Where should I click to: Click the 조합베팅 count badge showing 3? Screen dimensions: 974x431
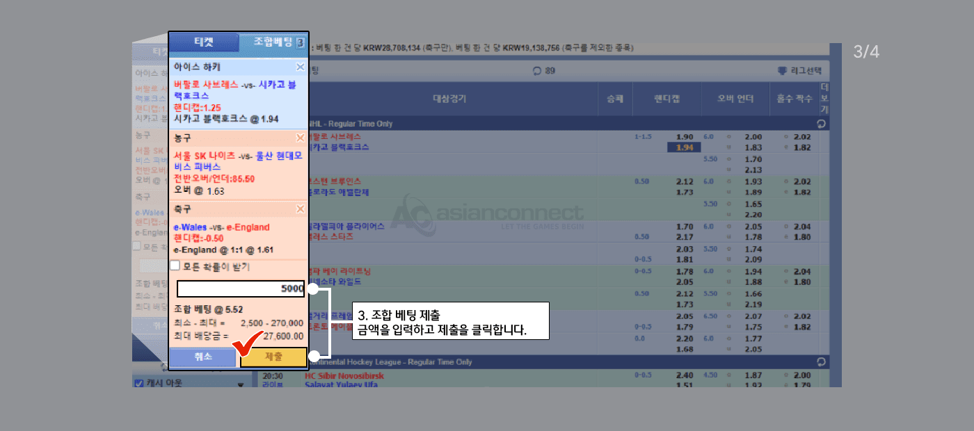300,43
